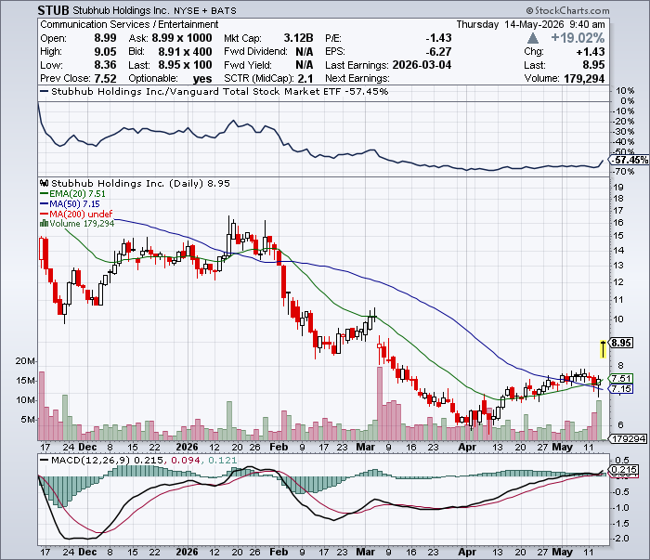Click the Communication Services / Entertainment sector label
Image resolution: width=650 pixels, height=560 pixels.
[129, 24]
